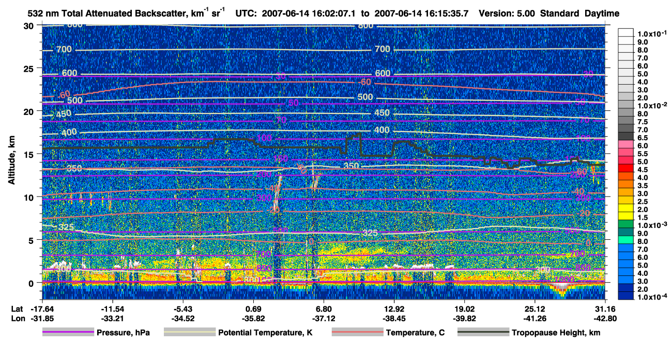Click the 'Temperature, C' legend label
The width and height of the screenshot is (672, 344).
coord(416,333)
